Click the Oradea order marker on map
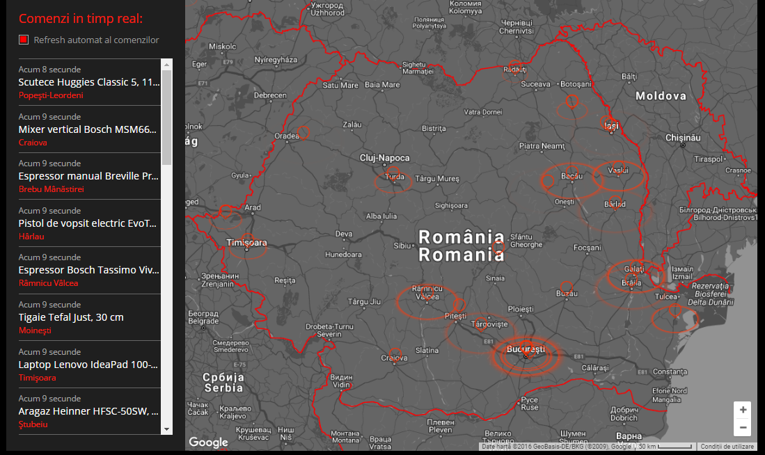 [x=303, y=132]
